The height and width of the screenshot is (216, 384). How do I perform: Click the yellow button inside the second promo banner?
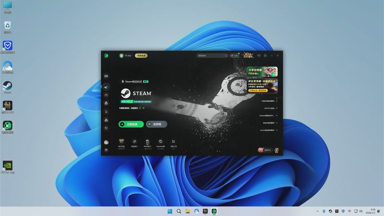[x=258, y=91]
